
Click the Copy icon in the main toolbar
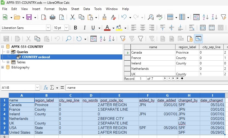82,17
